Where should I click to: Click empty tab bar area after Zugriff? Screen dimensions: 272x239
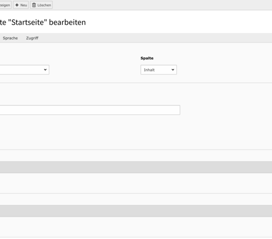[156, 38]
